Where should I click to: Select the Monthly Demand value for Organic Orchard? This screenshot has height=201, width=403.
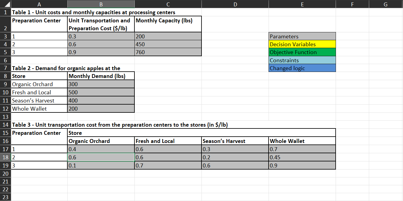click(101, 84)
